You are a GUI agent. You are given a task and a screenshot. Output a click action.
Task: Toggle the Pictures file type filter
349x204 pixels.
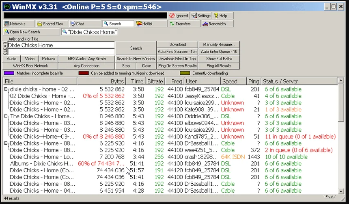point(48,59)
